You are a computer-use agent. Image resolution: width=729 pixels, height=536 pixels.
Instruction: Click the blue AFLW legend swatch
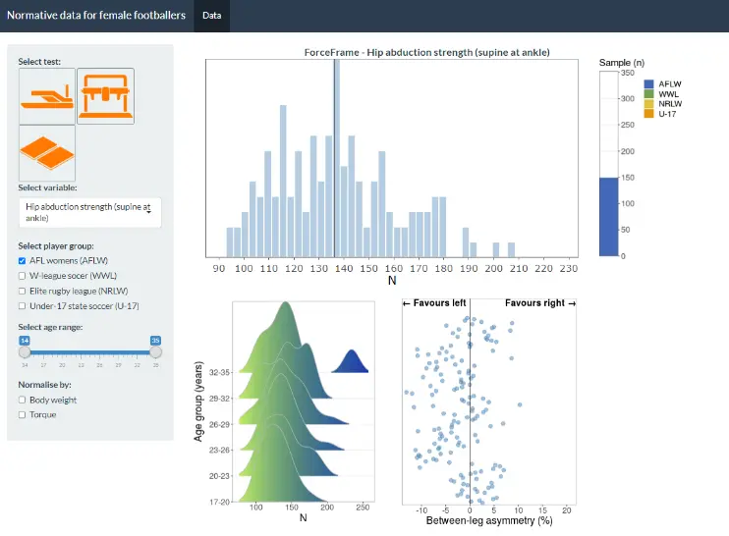coord(648,84)
